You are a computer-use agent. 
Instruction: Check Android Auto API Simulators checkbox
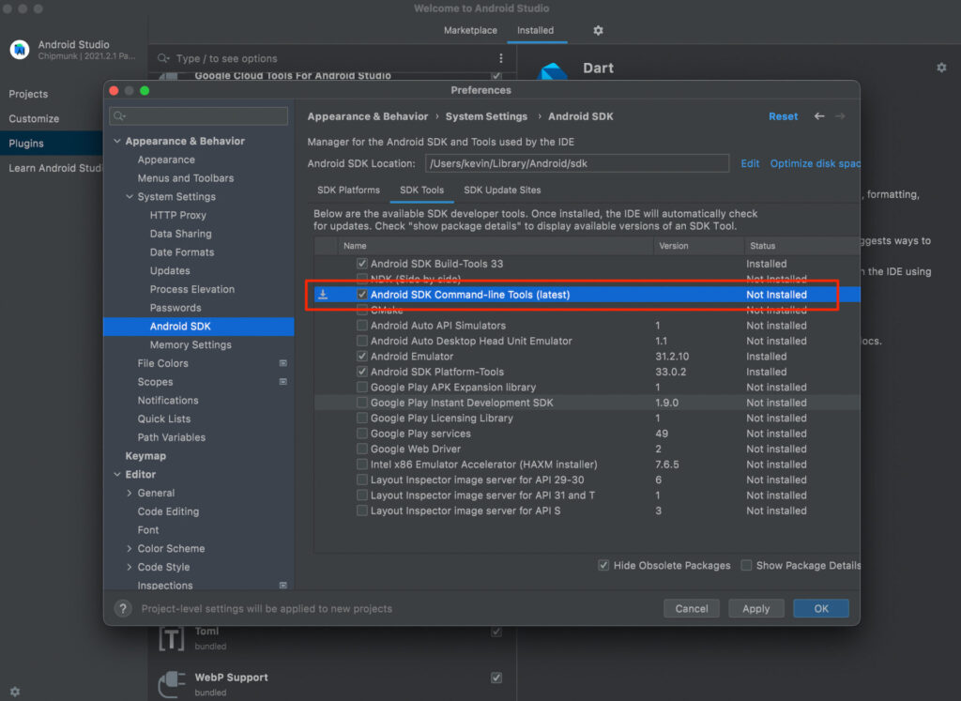click(x=362, y=326)
